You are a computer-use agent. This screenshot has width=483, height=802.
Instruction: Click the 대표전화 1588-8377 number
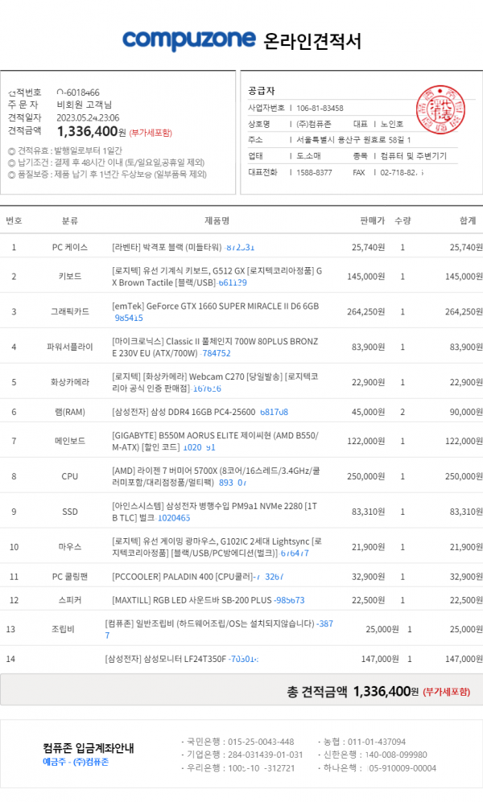(314, 172)
